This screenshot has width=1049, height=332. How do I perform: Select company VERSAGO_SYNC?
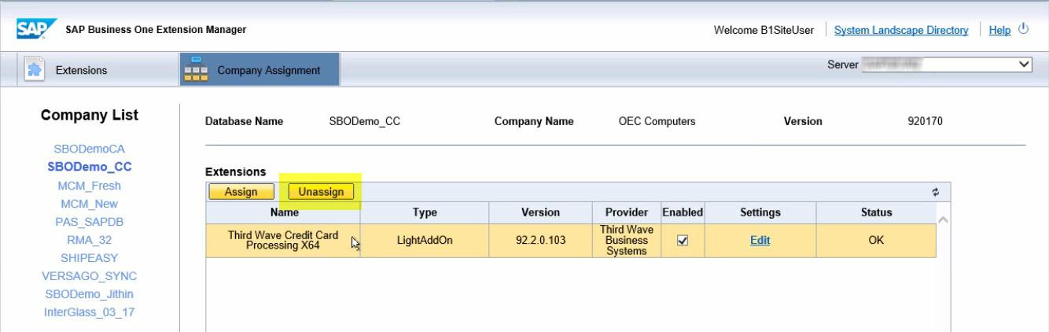[x=89, y=276]
